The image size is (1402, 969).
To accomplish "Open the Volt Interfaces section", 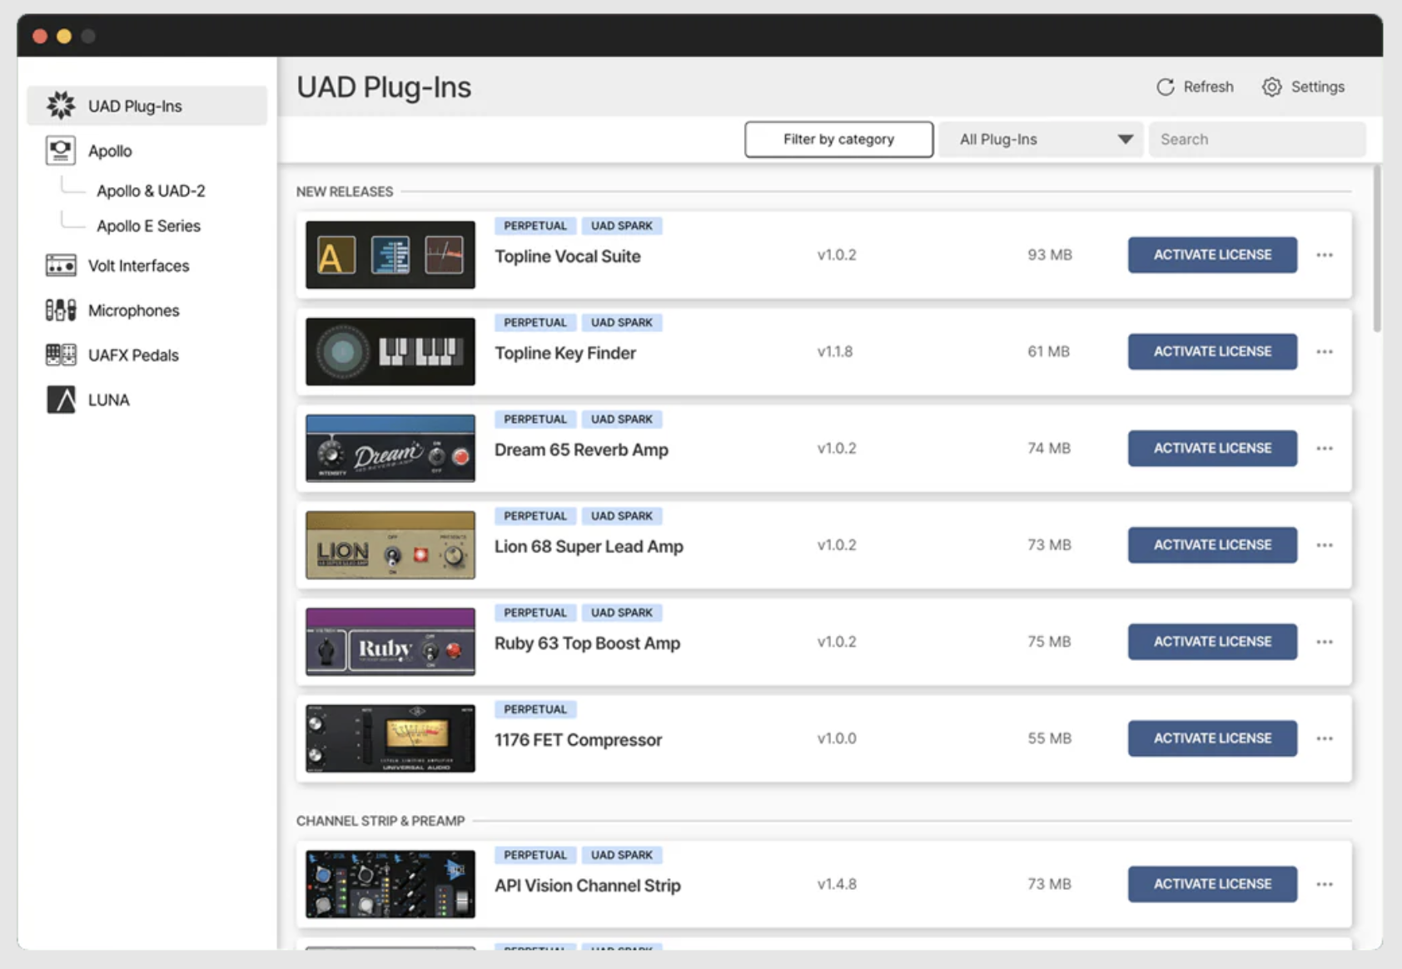I will pos(139,266).
